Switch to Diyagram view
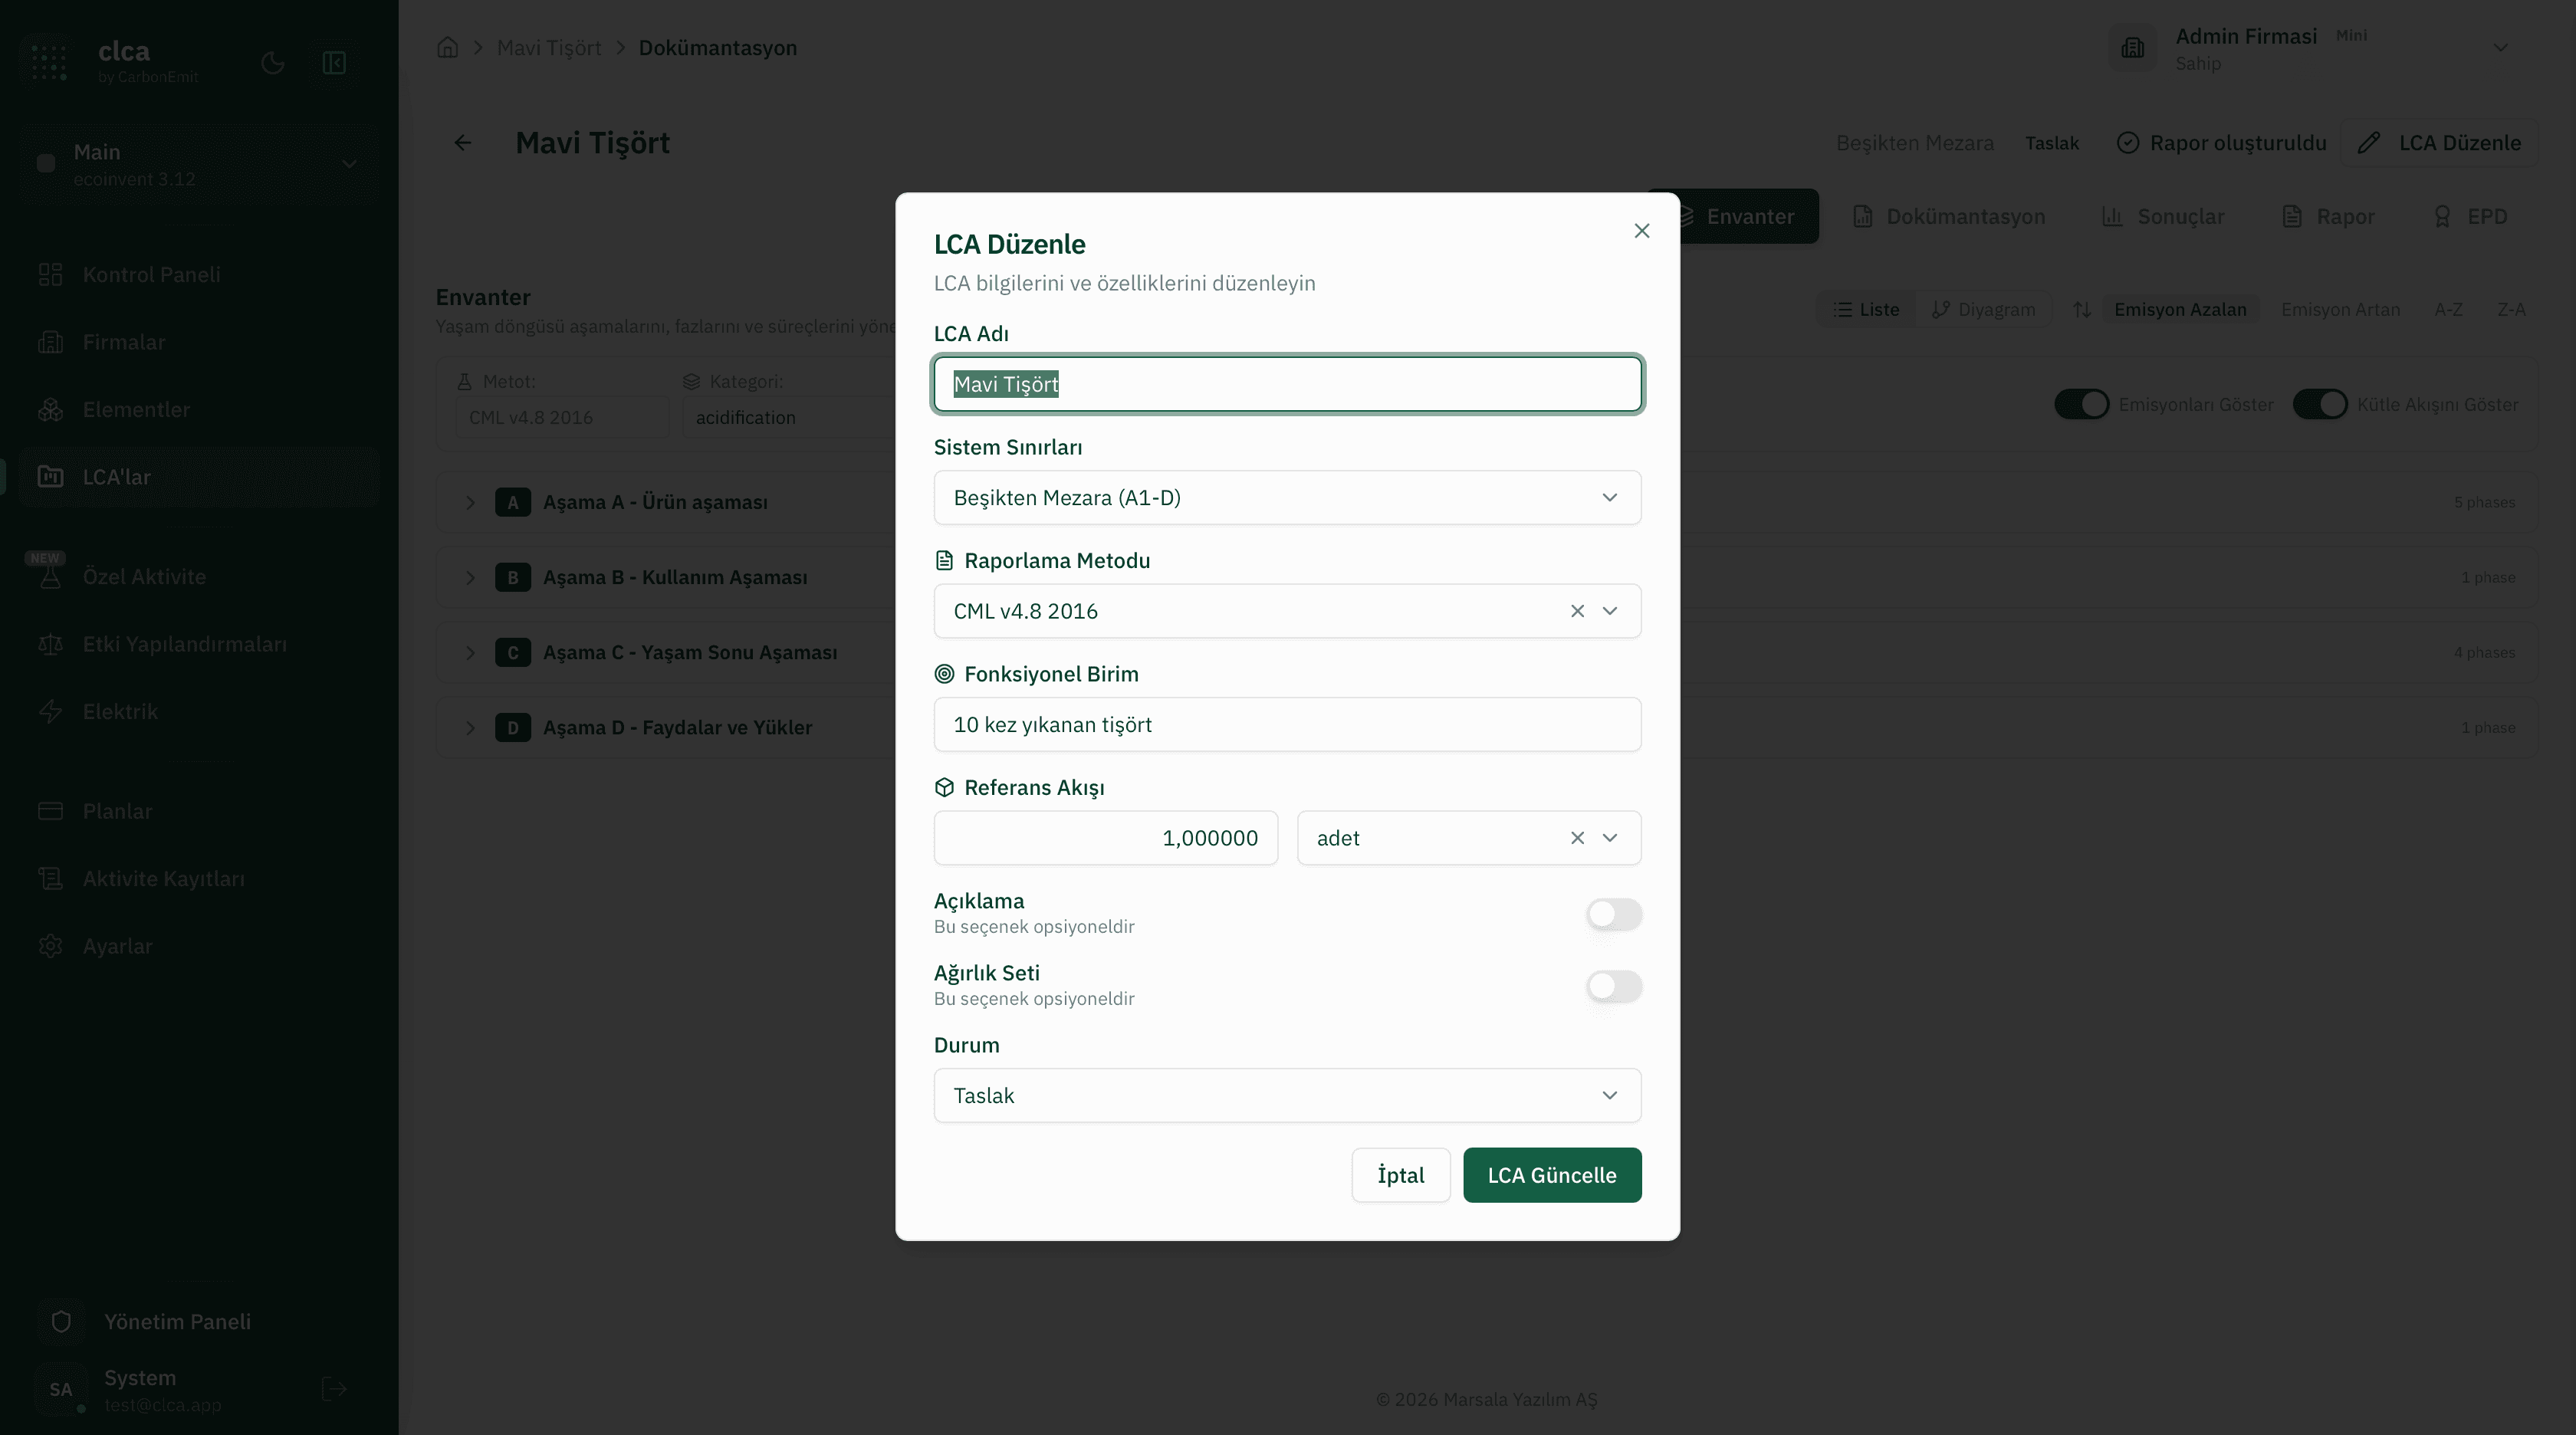 click(x=1983, y=310)
